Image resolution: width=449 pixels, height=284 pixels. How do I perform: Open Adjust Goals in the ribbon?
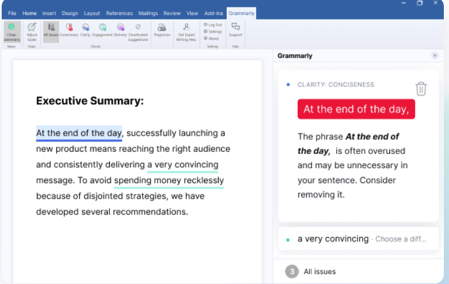[32, 32]
